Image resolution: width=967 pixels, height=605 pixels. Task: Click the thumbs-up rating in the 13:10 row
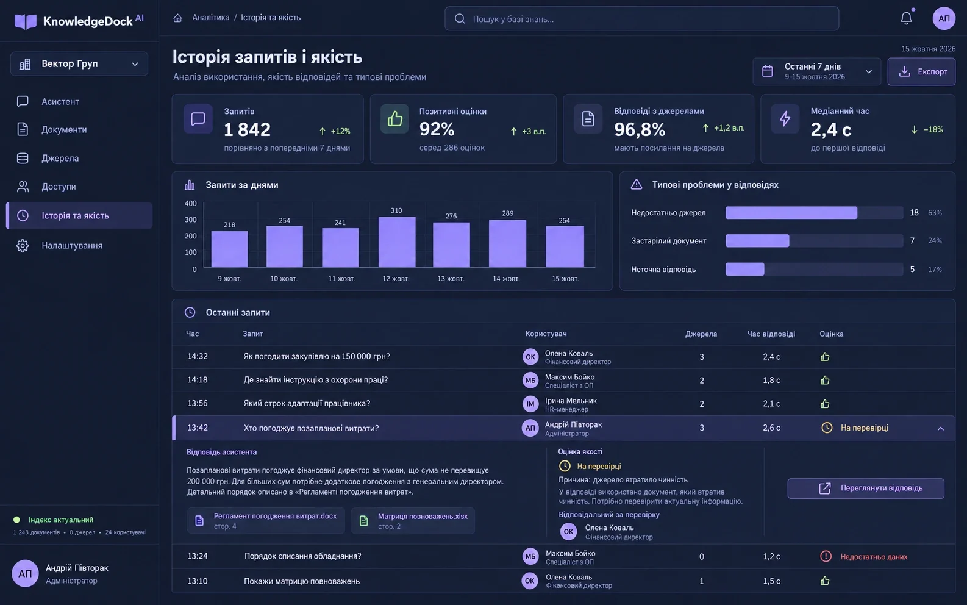point(825,581)
